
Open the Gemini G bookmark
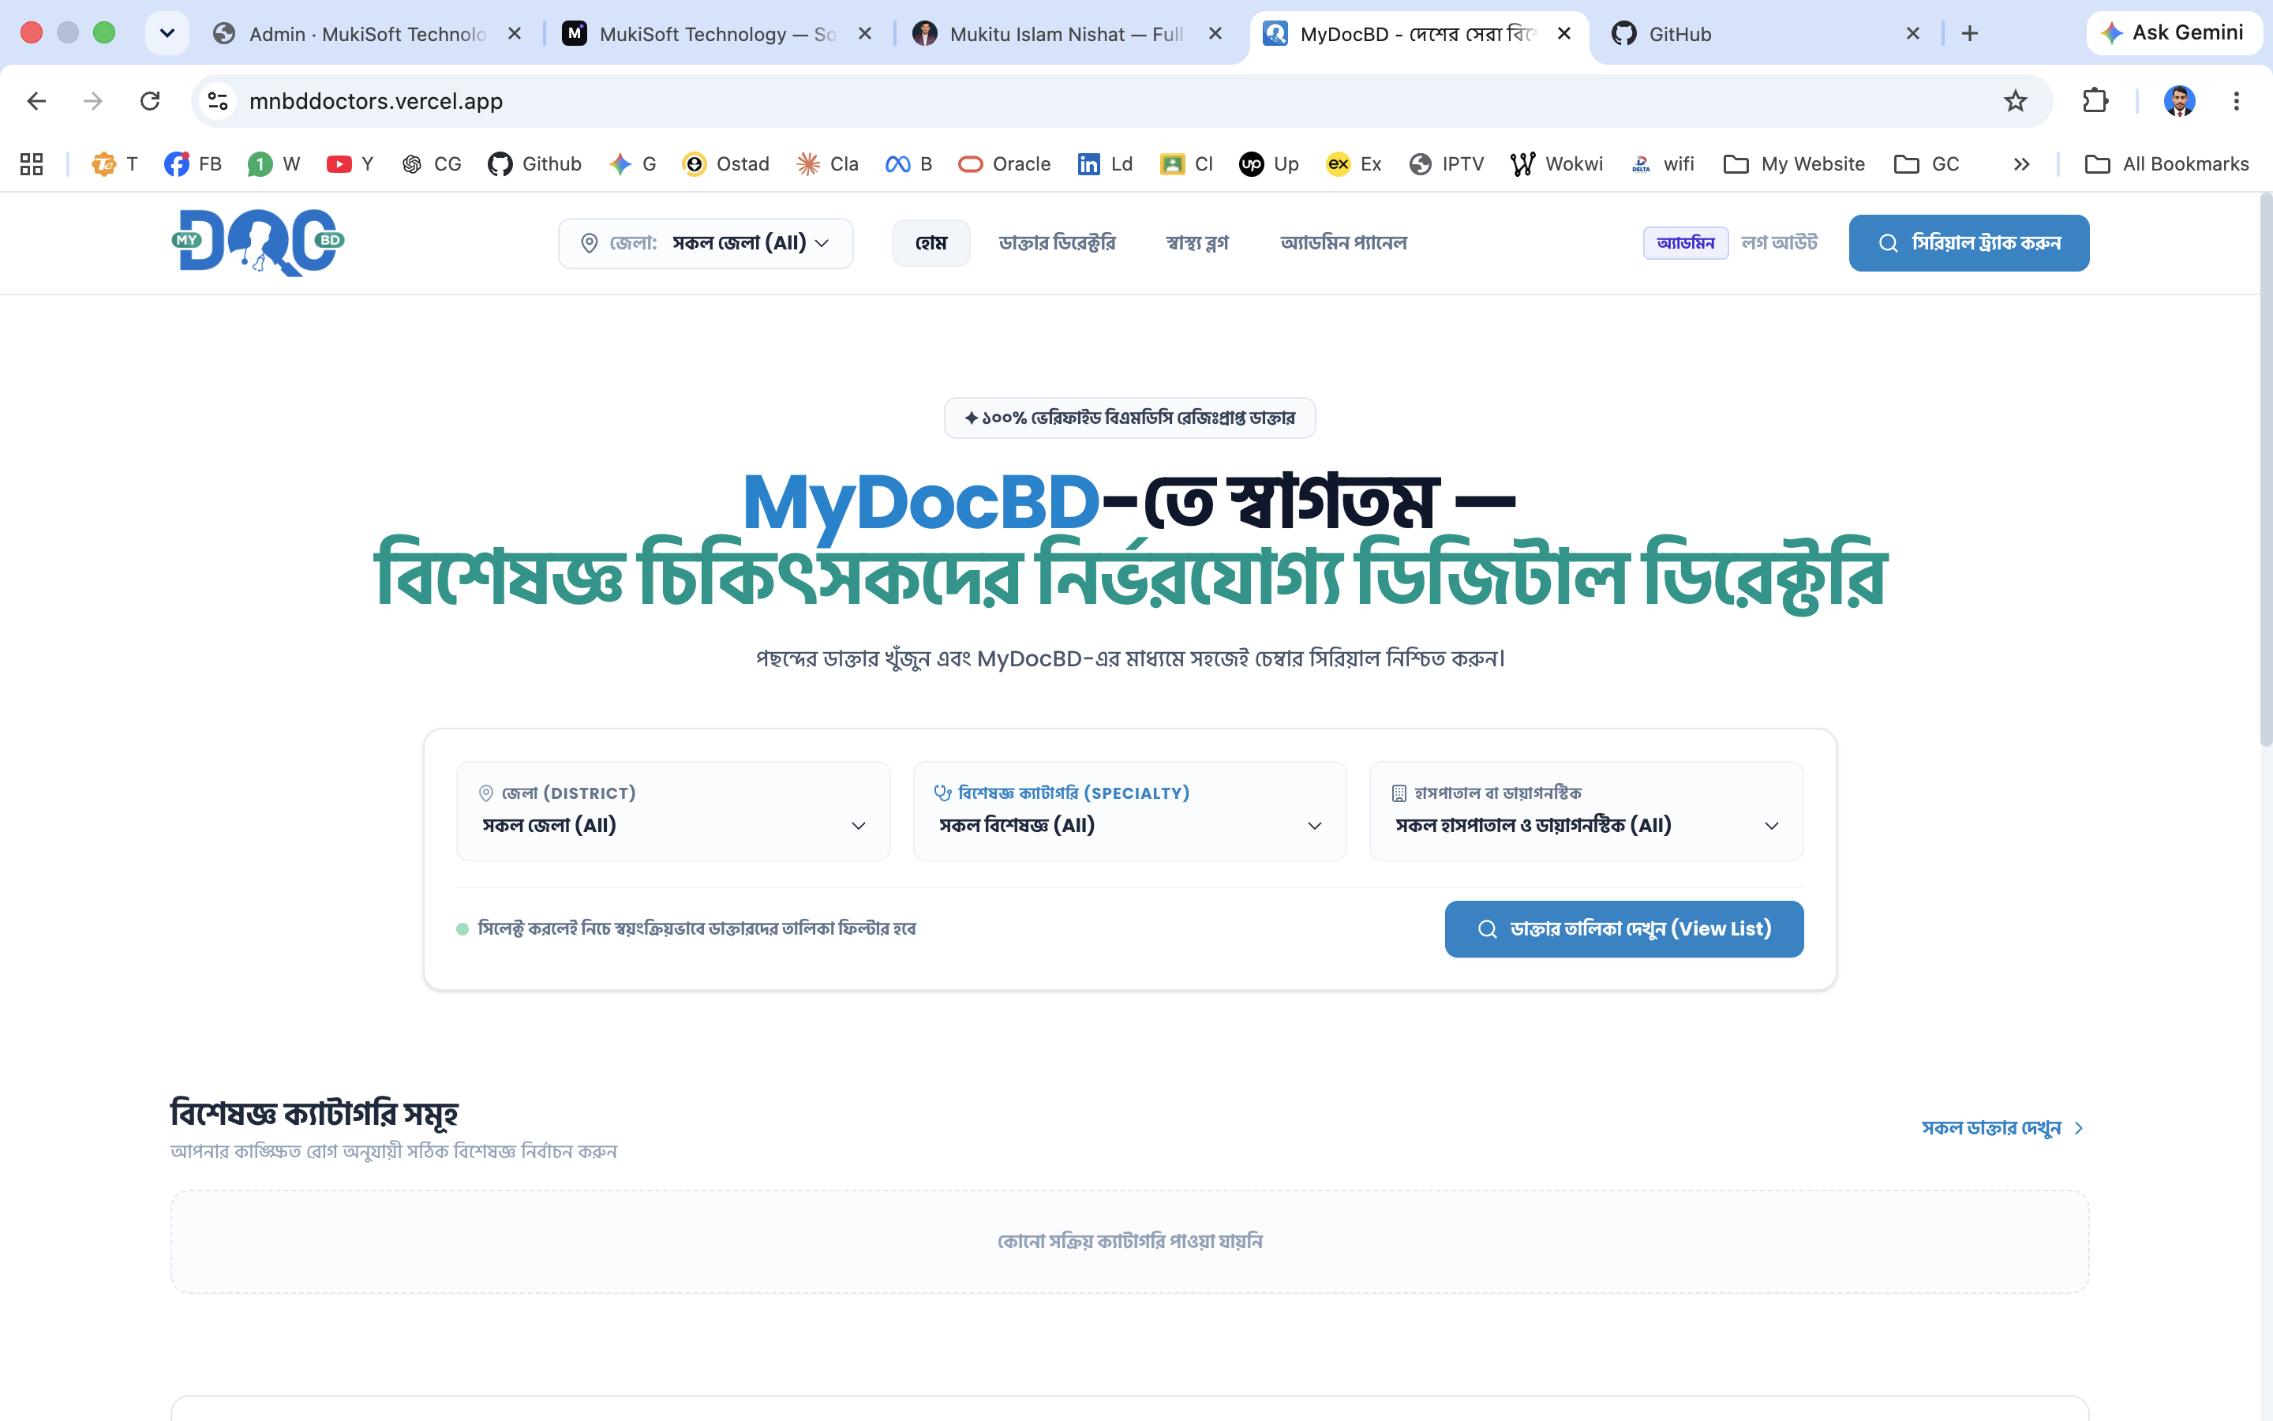[632, 163]
